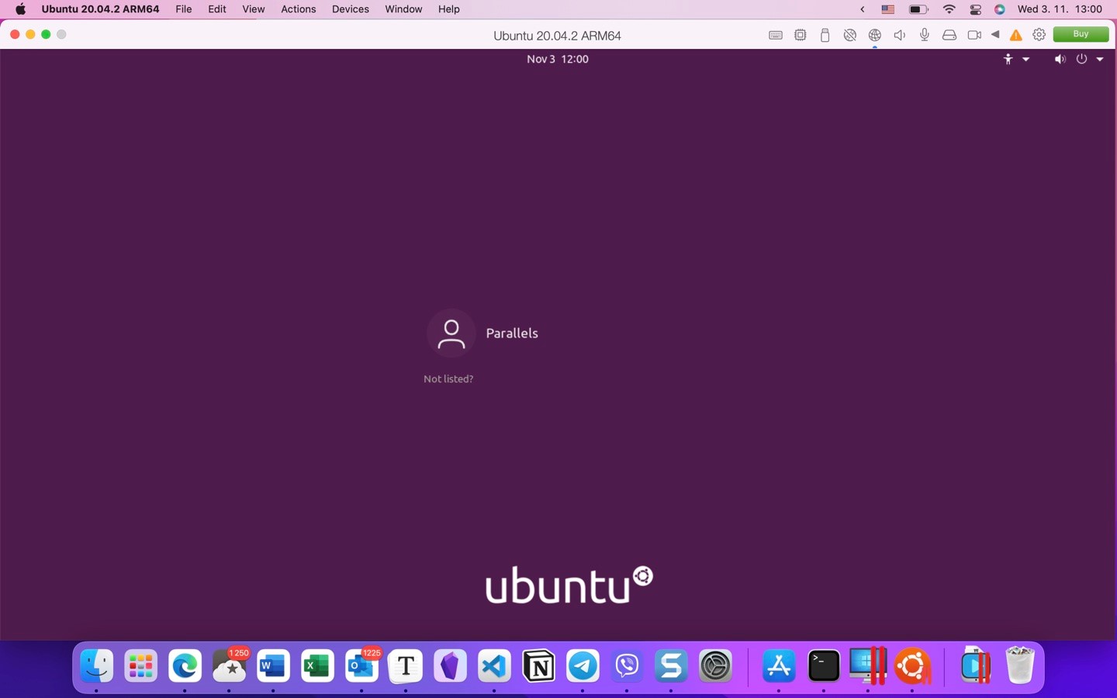Click the Siri icon in menu bar
1117x698 pixels.
[x=1000, y=9]
